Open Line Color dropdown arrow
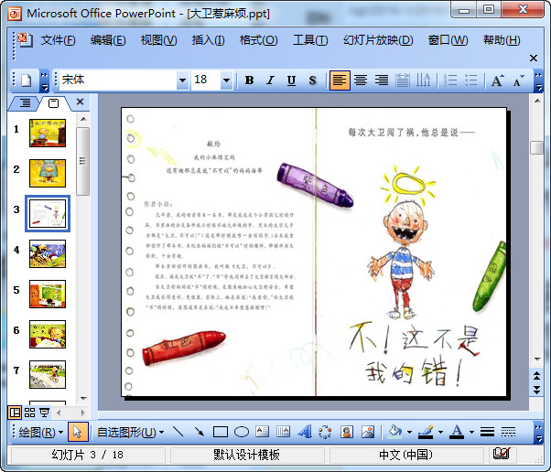The height and width of the screenshot is (472, 551). tap(440, 433)
